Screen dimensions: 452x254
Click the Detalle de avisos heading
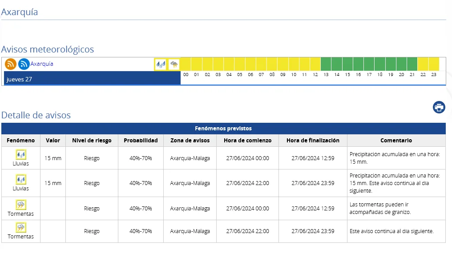pos(36,115)
